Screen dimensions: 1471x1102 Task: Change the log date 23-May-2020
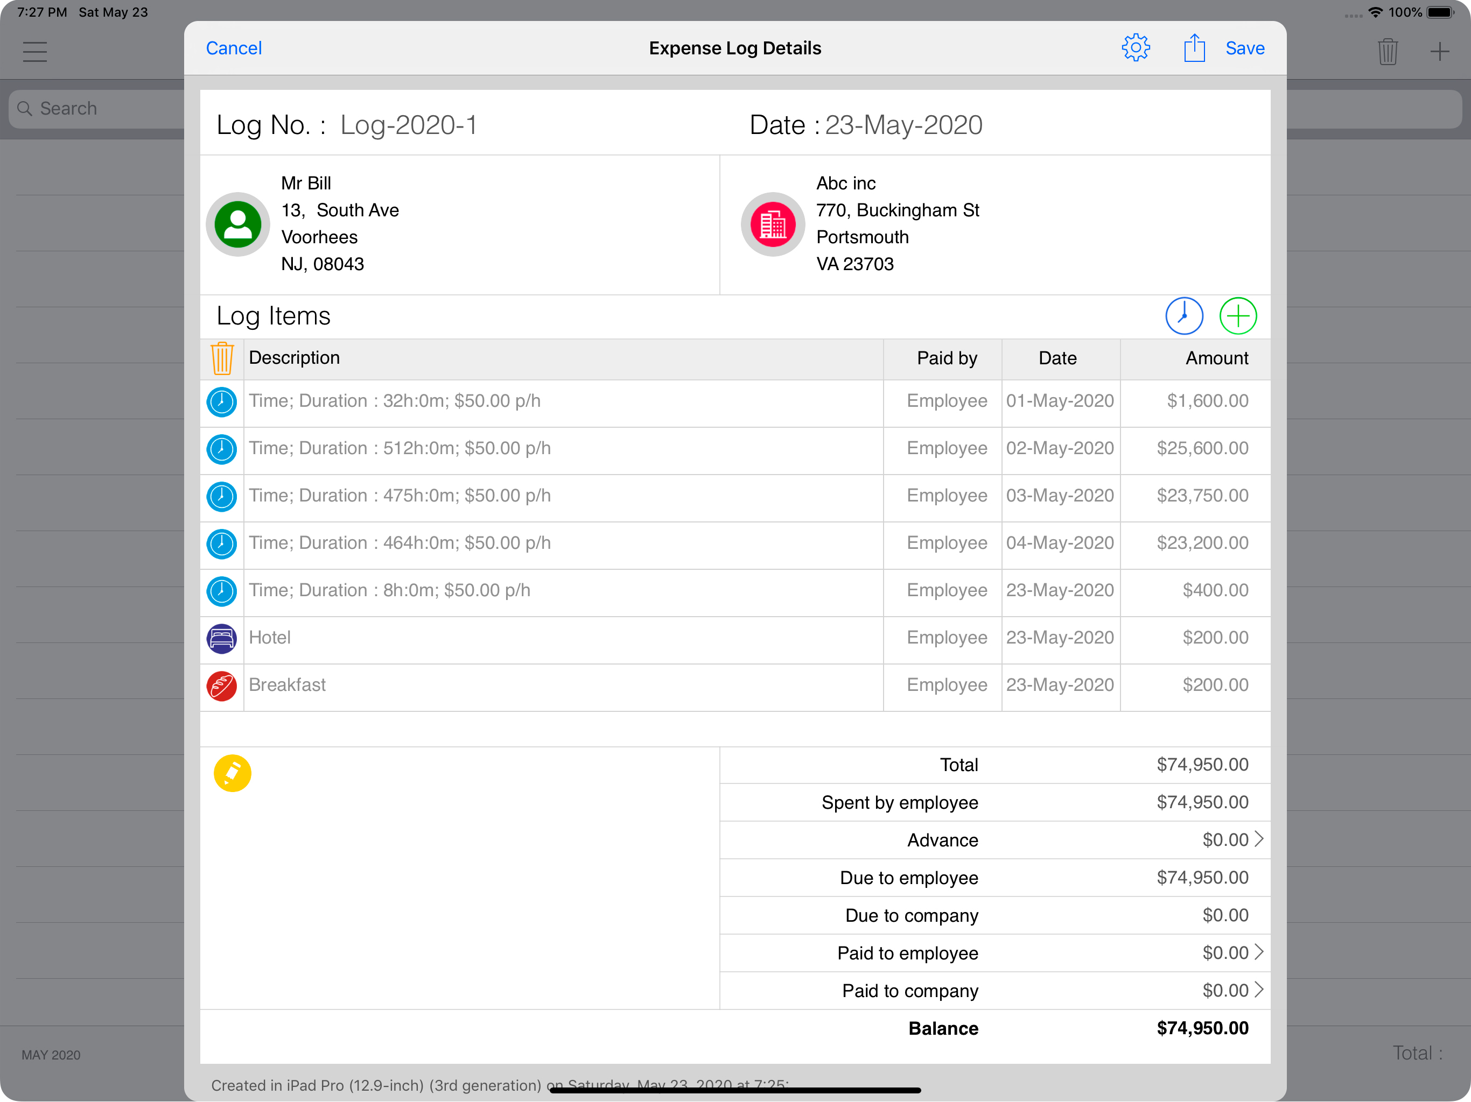click(903, 125)
